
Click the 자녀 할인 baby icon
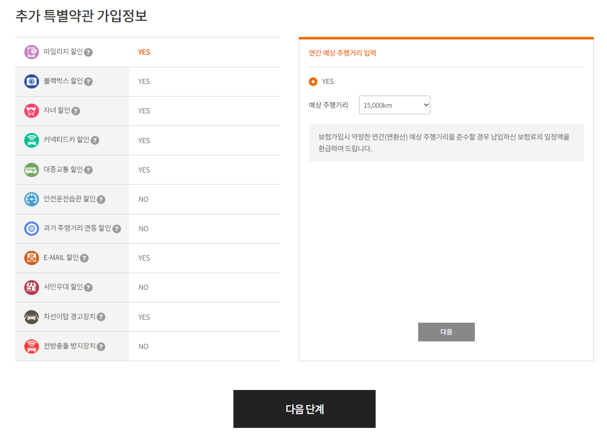[x=31, y=111]
